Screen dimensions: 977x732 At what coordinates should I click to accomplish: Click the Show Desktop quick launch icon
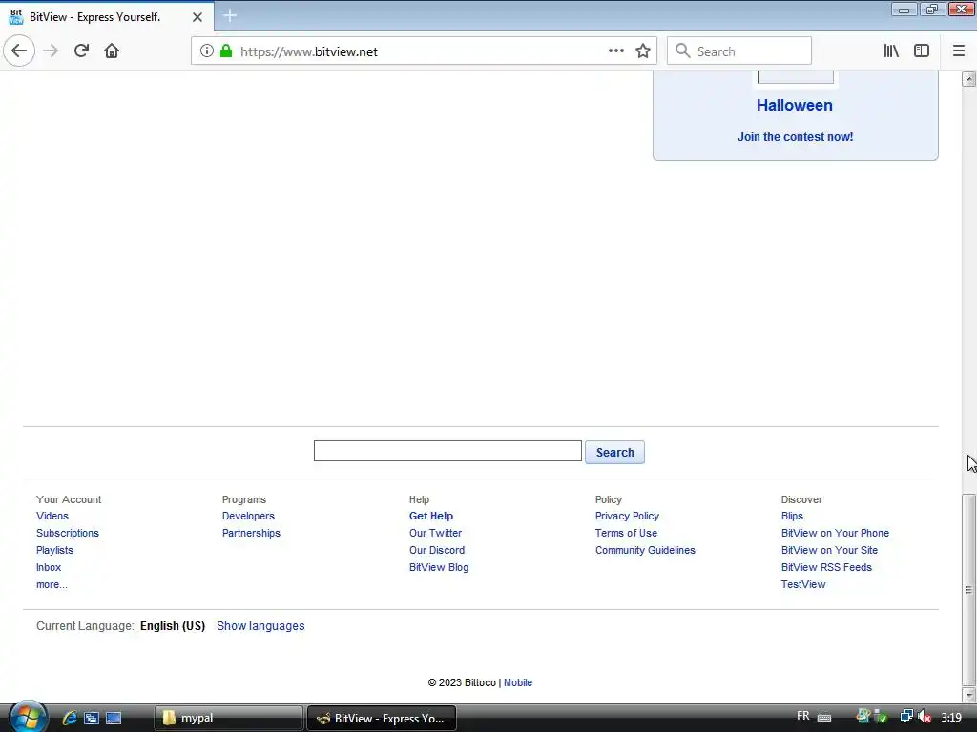tap(114, 718)
